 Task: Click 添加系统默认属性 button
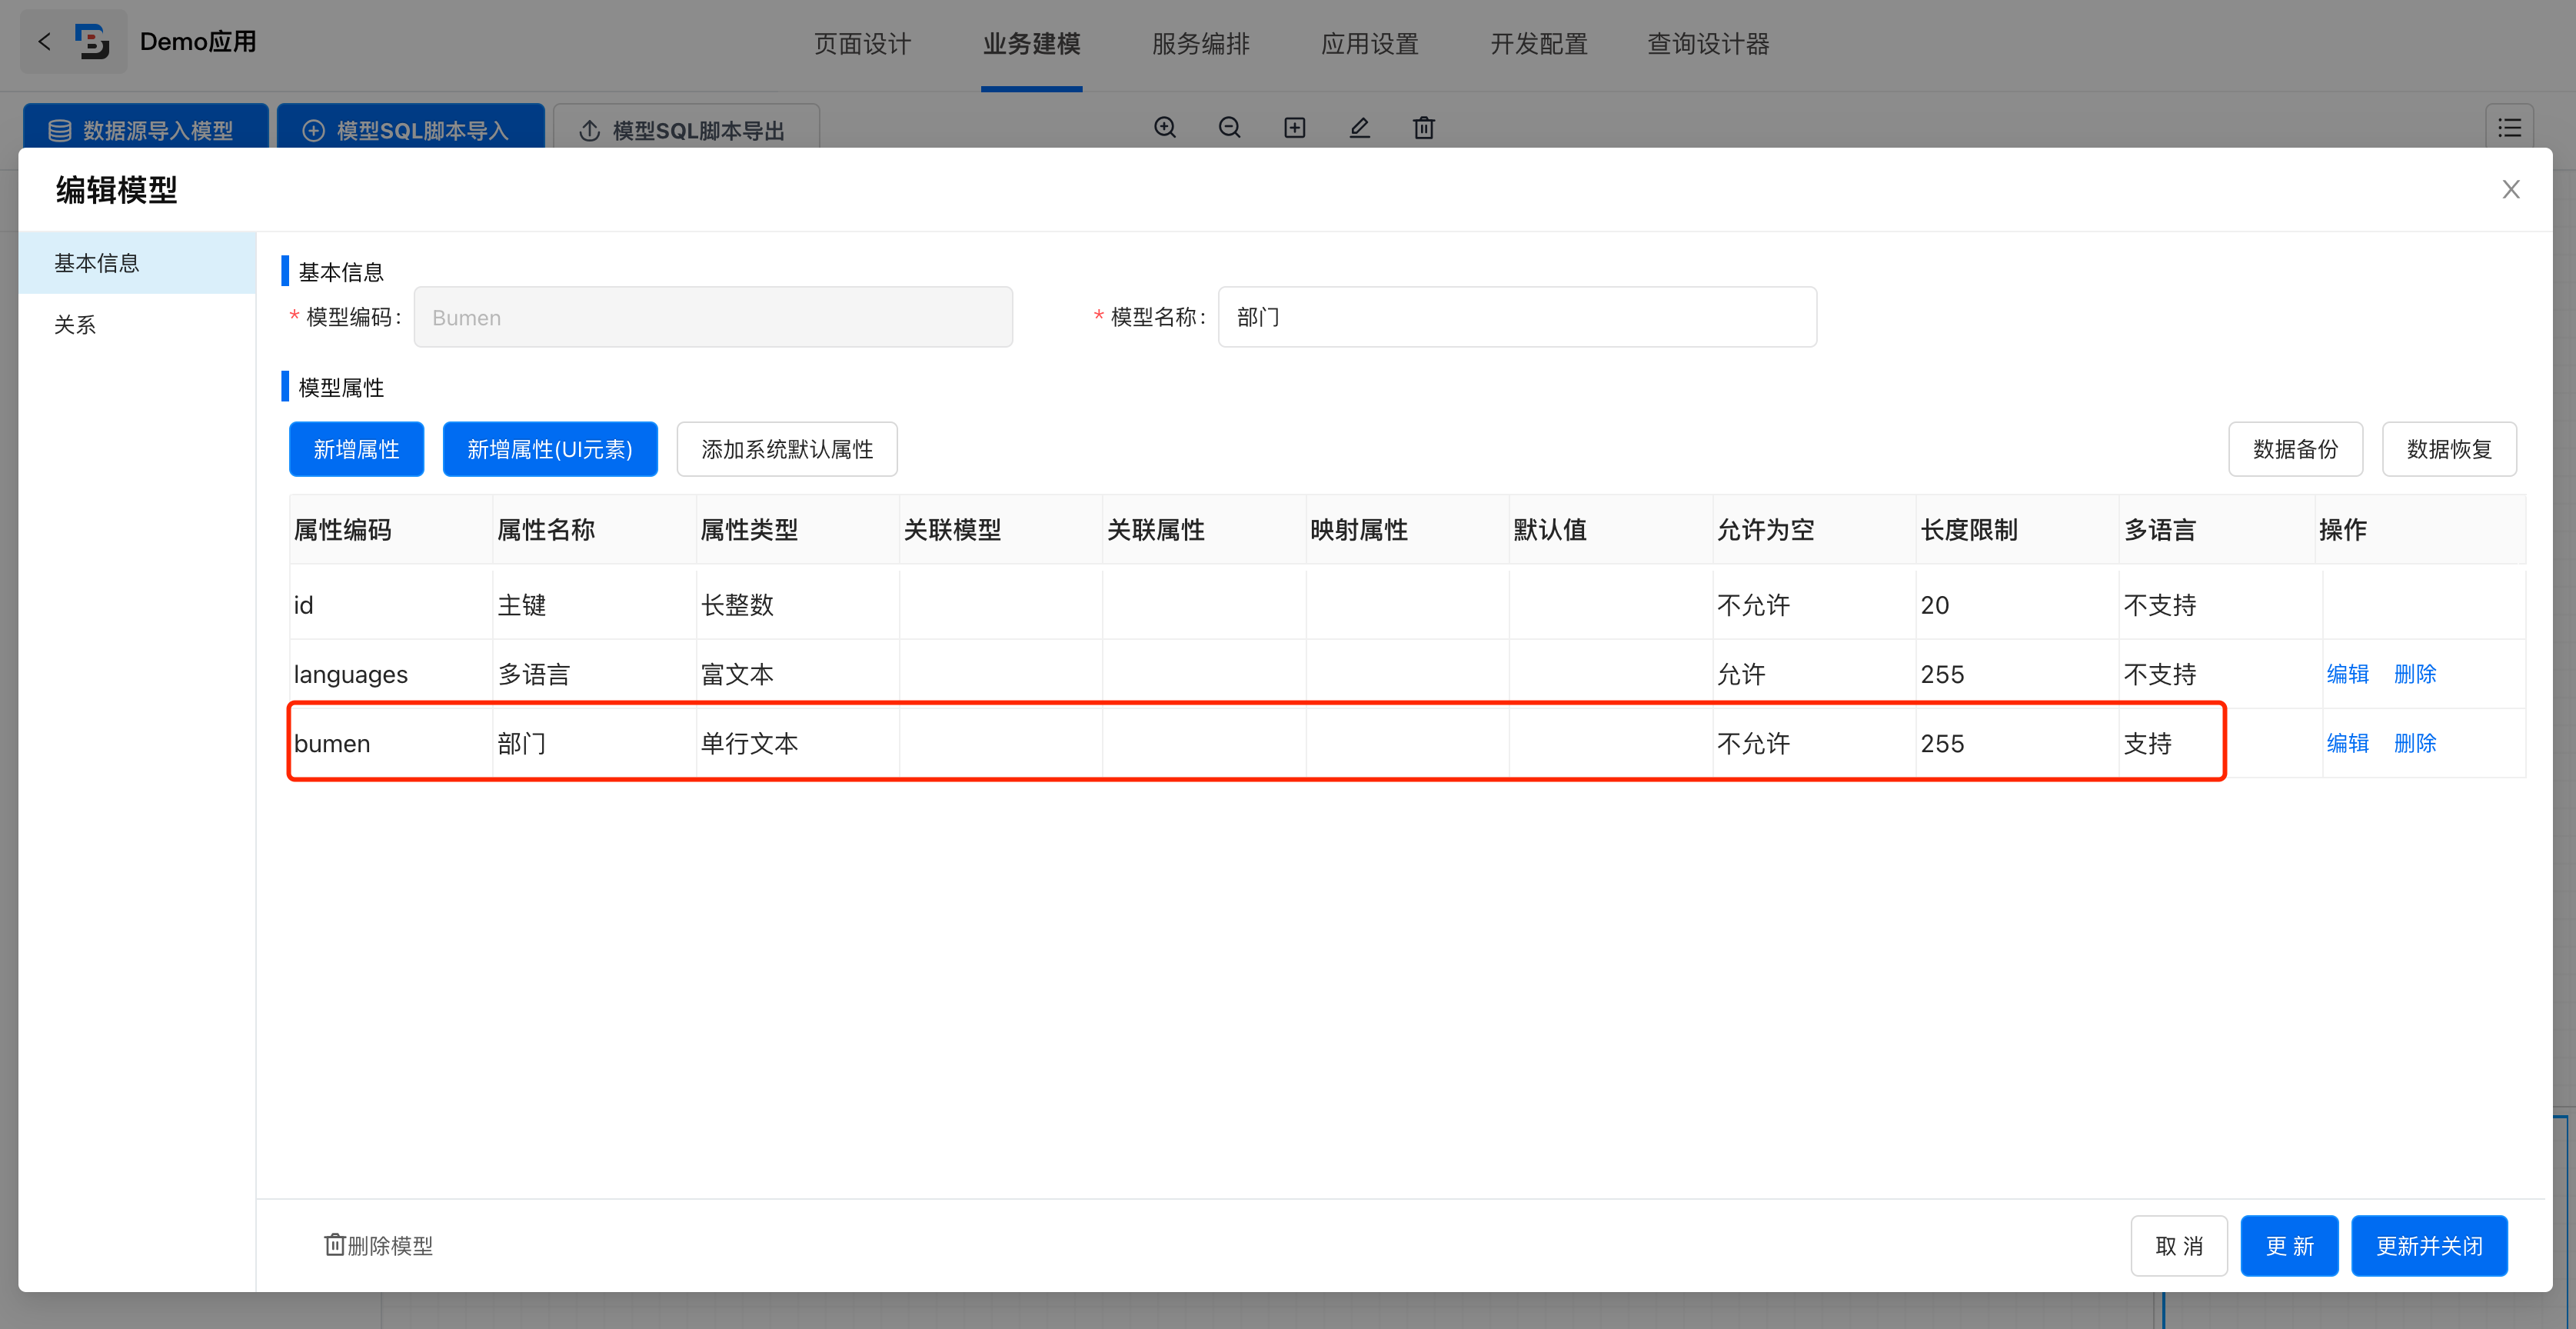pyautogui.click(x=787, y=449)
